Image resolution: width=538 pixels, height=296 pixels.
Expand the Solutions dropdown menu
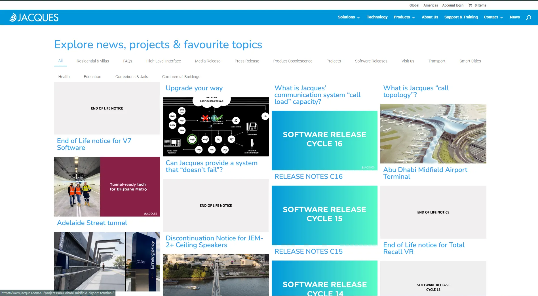click(x=349, y=17)
